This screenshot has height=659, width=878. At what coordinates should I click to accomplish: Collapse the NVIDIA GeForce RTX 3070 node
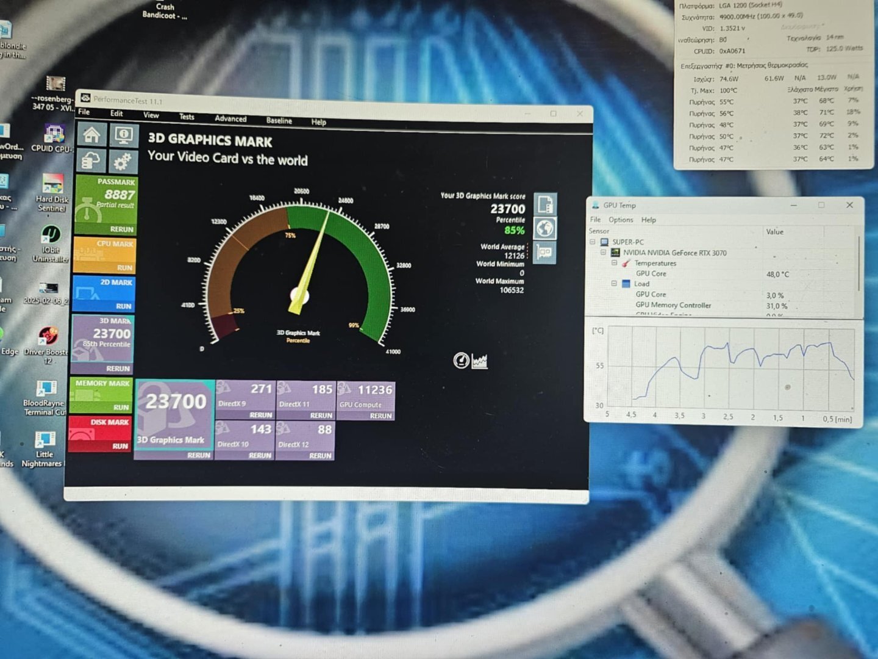[x=603, y=252]
